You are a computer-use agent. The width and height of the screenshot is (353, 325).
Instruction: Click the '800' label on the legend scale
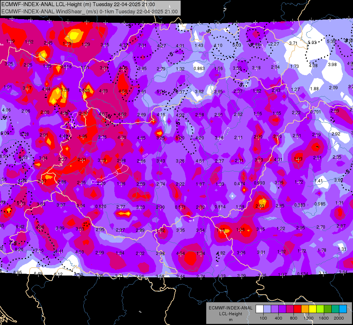pyautogui.click(x=294, y=318)
